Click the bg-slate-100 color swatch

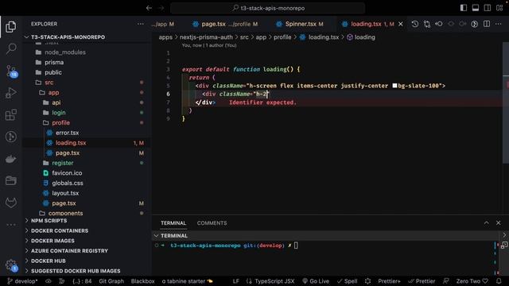(394, 86)
